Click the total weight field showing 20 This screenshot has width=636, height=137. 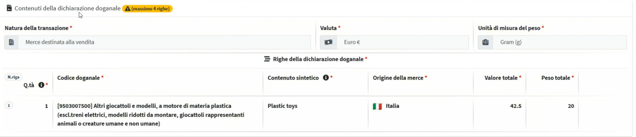click(571, 106)
